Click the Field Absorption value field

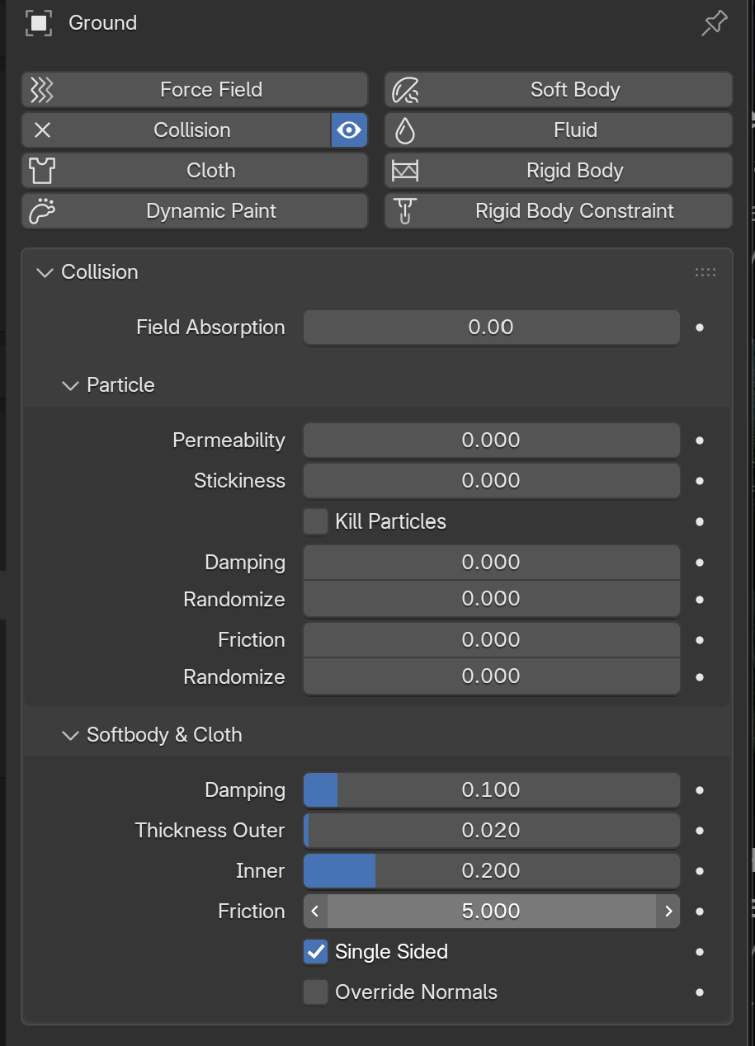tap(492, 327)
